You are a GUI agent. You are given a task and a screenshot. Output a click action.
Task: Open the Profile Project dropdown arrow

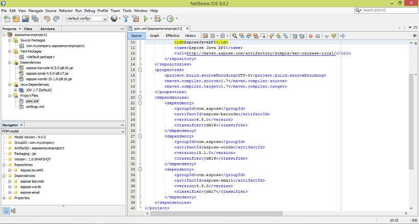(x=176, y=18)
